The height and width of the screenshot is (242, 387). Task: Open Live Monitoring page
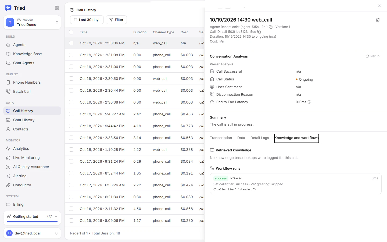click(32, 158)
